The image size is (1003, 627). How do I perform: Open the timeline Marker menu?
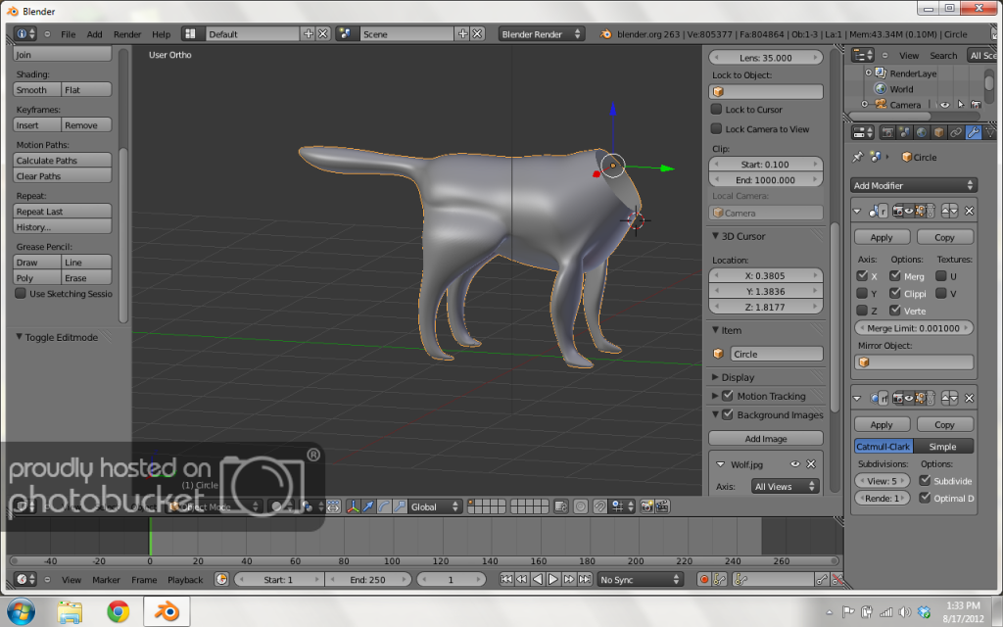tap(106, 580)
